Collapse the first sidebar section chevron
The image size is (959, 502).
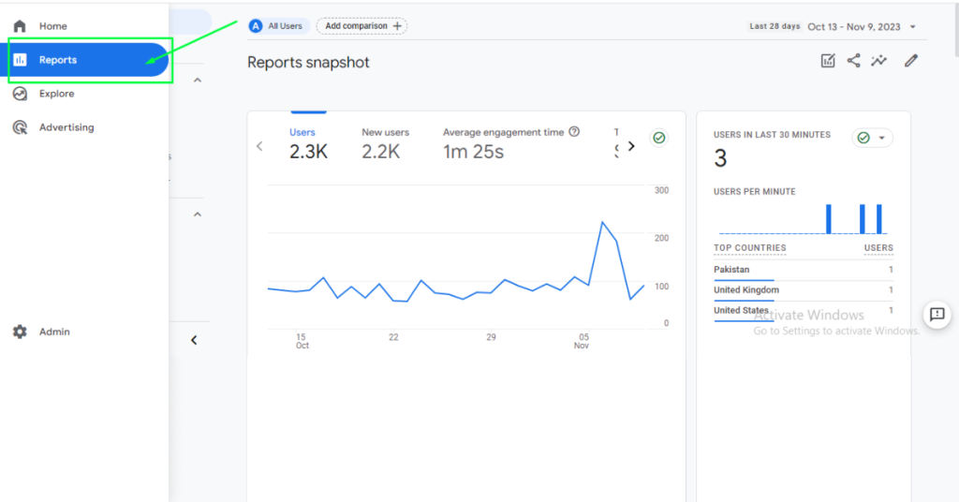198,81
